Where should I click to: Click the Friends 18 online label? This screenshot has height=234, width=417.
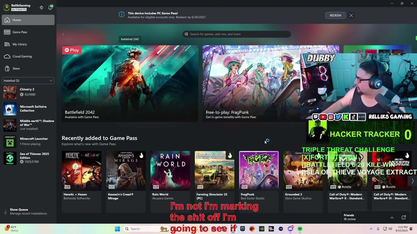point(350,217)
